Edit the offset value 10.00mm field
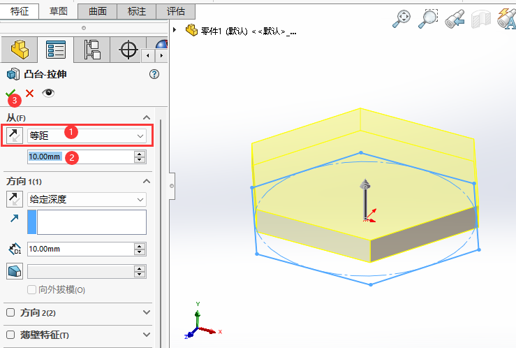516x348 pixels. point(80,157)
